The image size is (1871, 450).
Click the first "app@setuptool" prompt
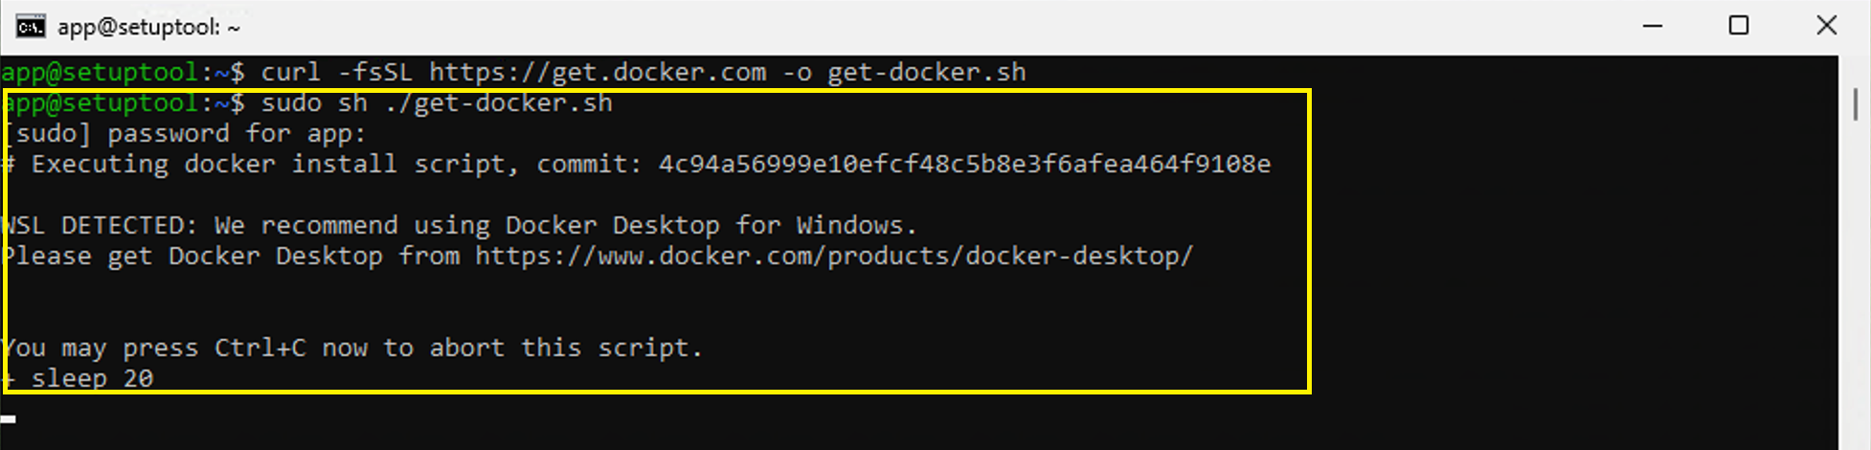point(101,72)
